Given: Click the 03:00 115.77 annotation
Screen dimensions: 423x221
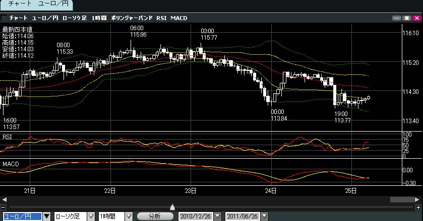Looking at the screenshot, I should [x=209, y=35].
